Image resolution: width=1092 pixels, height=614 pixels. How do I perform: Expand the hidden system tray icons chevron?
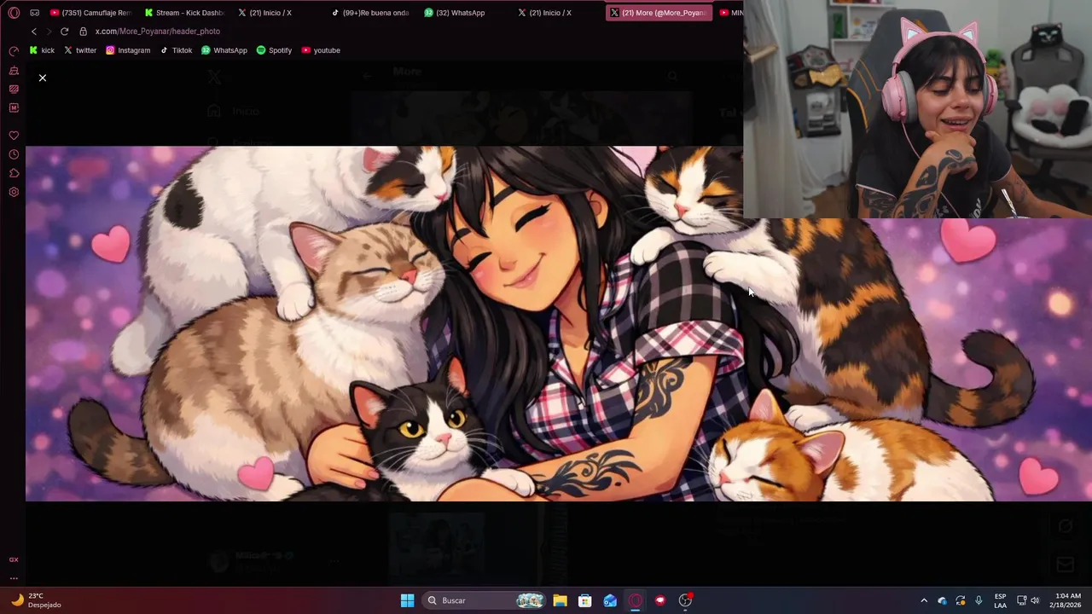[924, 600]
